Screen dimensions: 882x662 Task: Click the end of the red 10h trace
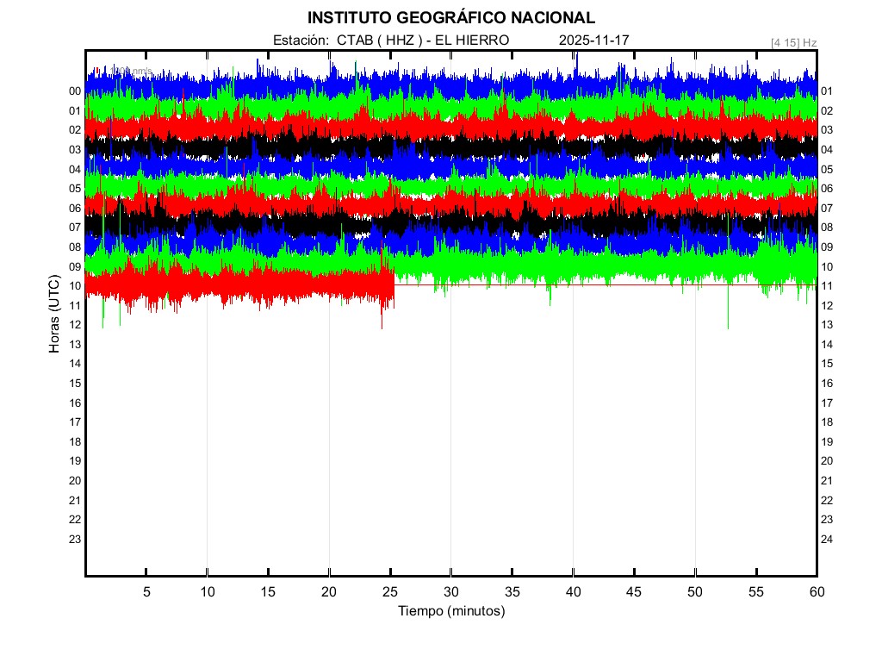(393, 286)
